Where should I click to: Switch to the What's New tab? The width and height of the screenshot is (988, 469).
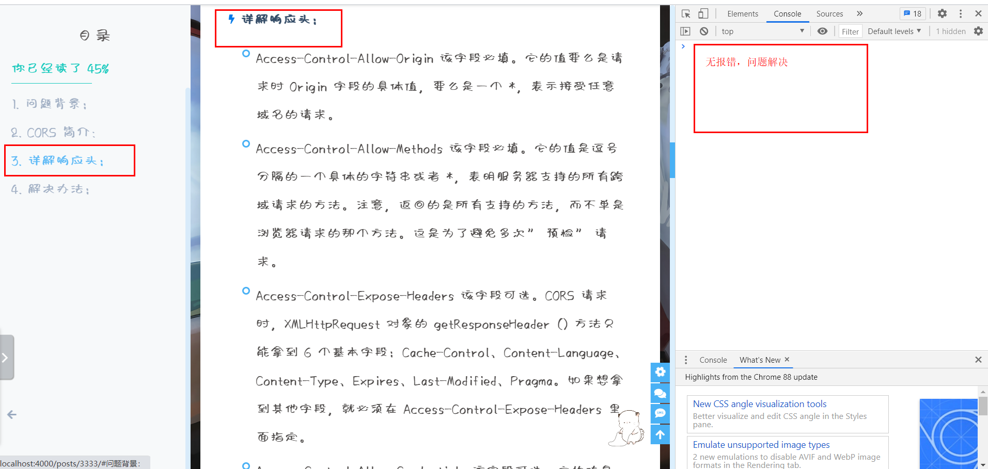click(759, 360)
